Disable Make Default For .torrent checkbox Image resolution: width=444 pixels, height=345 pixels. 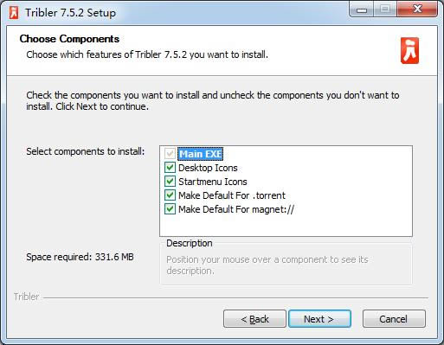(x=170, y=195)
